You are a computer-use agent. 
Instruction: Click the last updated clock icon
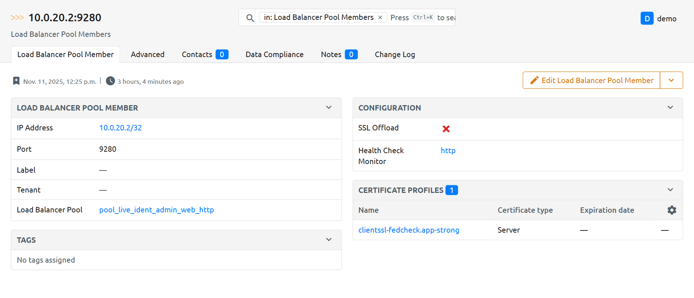[110, 81]
